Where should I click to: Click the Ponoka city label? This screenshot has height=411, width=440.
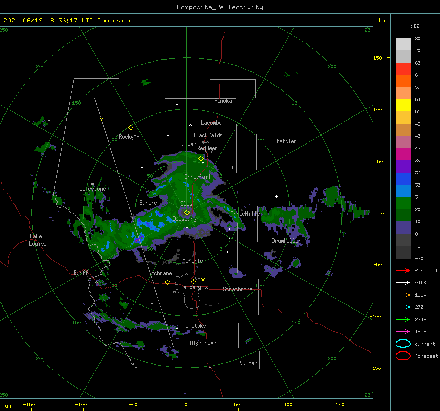223,101
